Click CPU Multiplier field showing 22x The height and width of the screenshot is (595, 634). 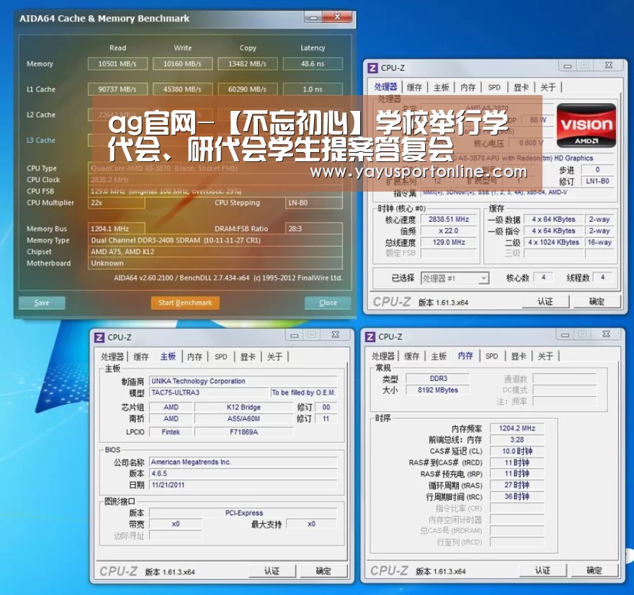tap(117, 203)
